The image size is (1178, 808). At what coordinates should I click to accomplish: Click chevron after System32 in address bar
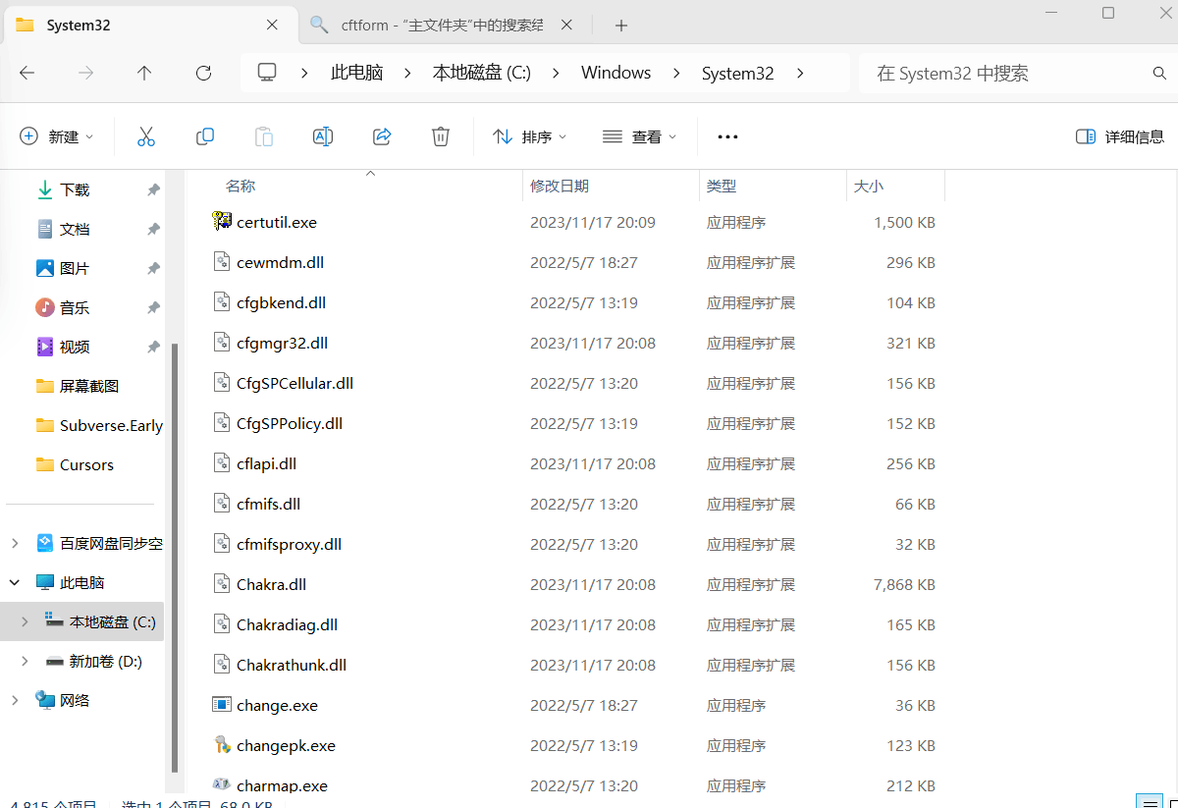(800, 73)
